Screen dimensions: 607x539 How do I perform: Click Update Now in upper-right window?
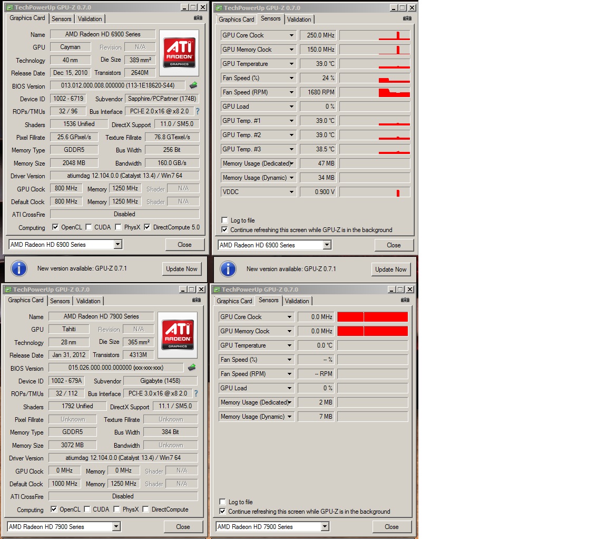(390, 269)
